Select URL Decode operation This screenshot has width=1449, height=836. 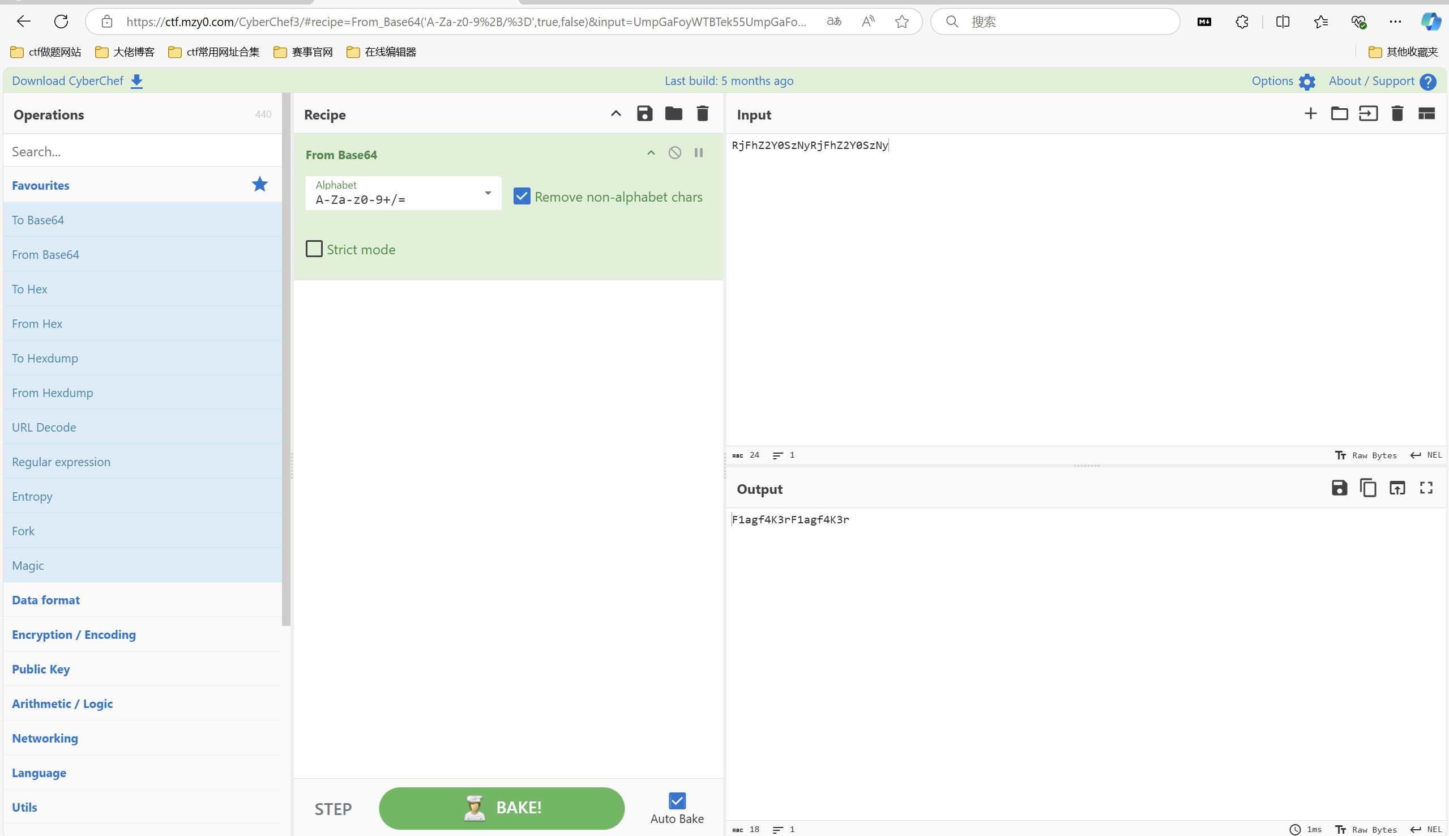coord(143,426)
